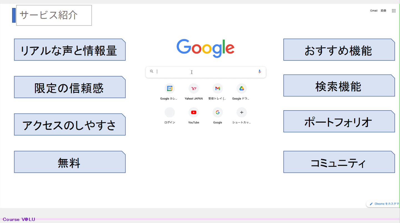Open the Gmail 受信トレイ shortcut
Image resolution: width=400 pixels, height=223 pixels.
(217, 88)
